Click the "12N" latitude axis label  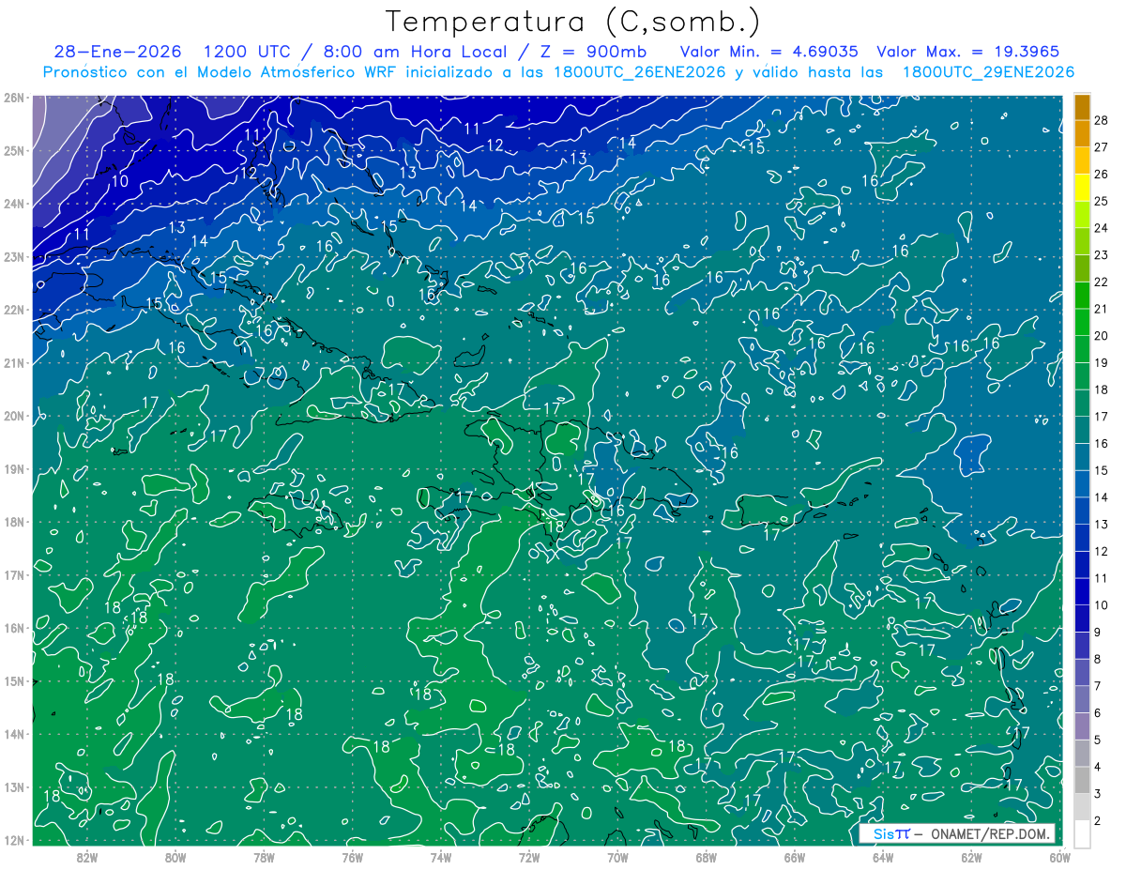[x=14, y=840]
